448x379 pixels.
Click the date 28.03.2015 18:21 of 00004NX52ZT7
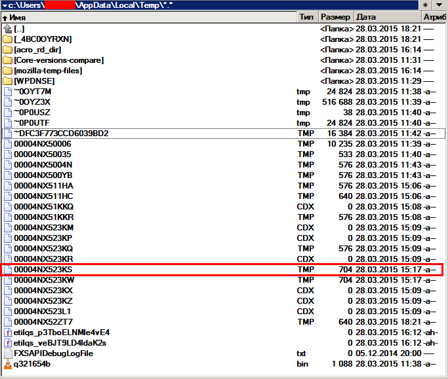click(388, 322)
